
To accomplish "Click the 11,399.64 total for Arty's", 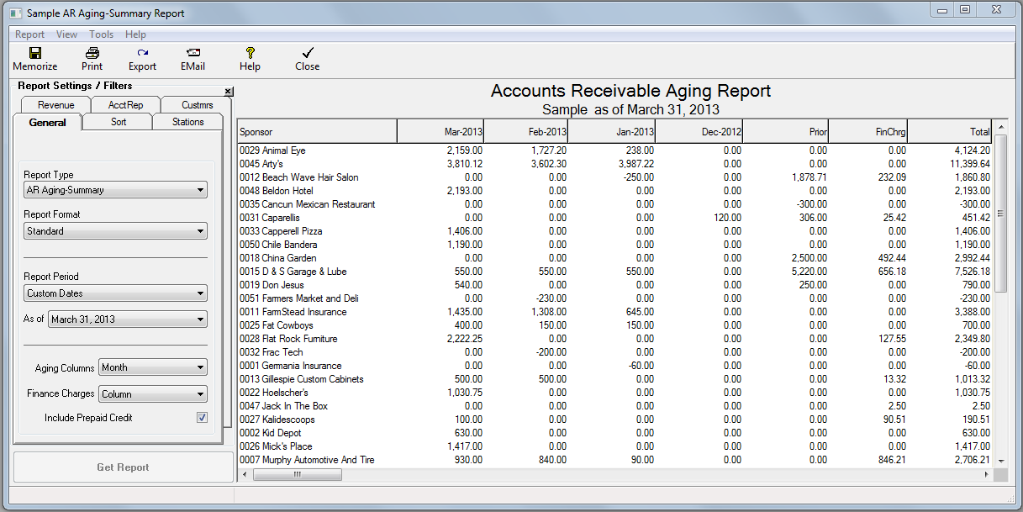I will [970, 164].
